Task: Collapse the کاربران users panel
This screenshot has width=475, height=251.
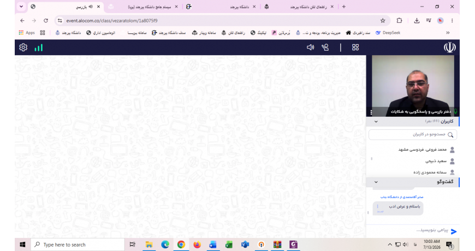Action: tap(376, 122)
